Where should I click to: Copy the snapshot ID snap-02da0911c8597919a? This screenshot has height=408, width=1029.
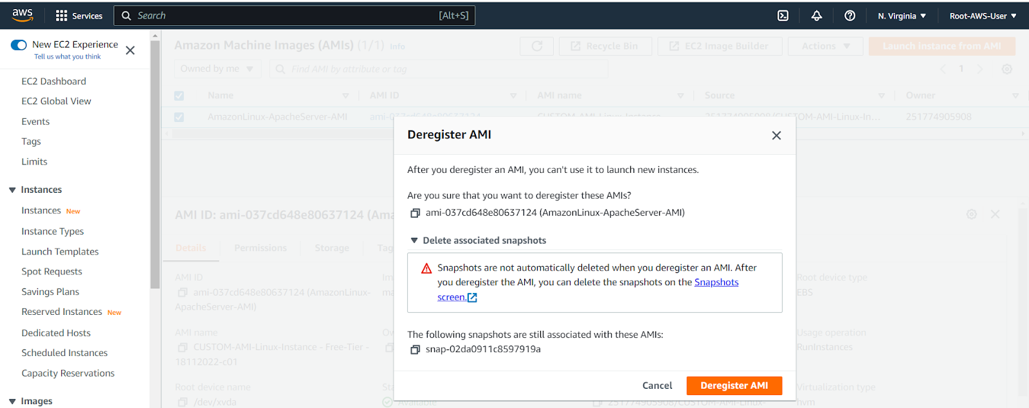click(415, 350)
